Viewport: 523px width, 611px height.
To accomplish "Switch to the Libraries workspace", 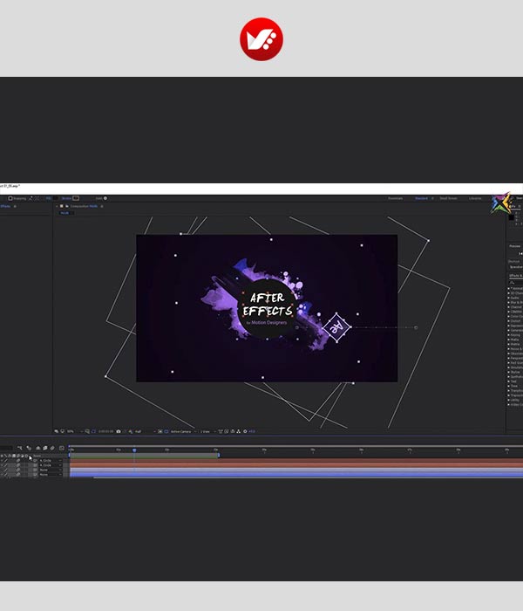I will coord(475,198).
